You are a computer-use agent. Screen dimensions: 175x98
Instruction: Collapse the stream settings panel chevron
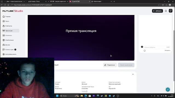click(133, 74)
